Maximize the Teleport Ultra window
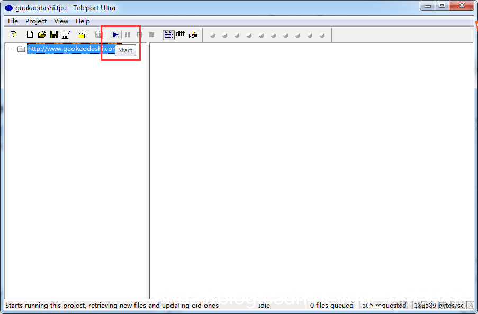Image resolution: width=478 pixels, height=314 pixels. tap(442, 5)
